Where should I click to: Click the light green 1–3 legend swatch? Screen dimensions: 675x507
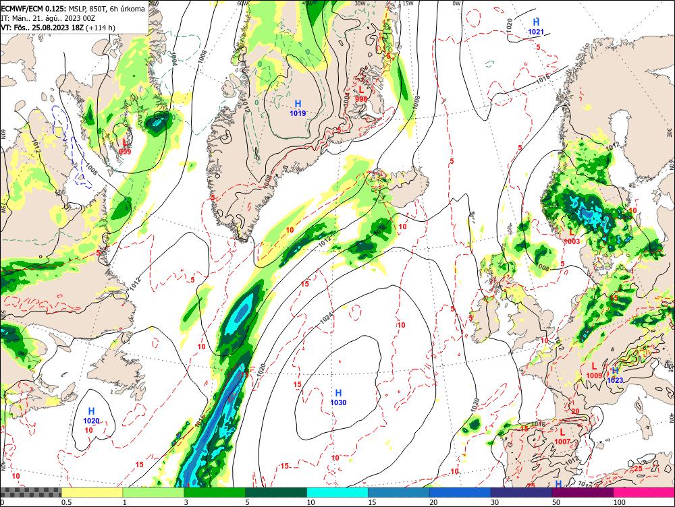pyautogui.click(x=153, y=492)
